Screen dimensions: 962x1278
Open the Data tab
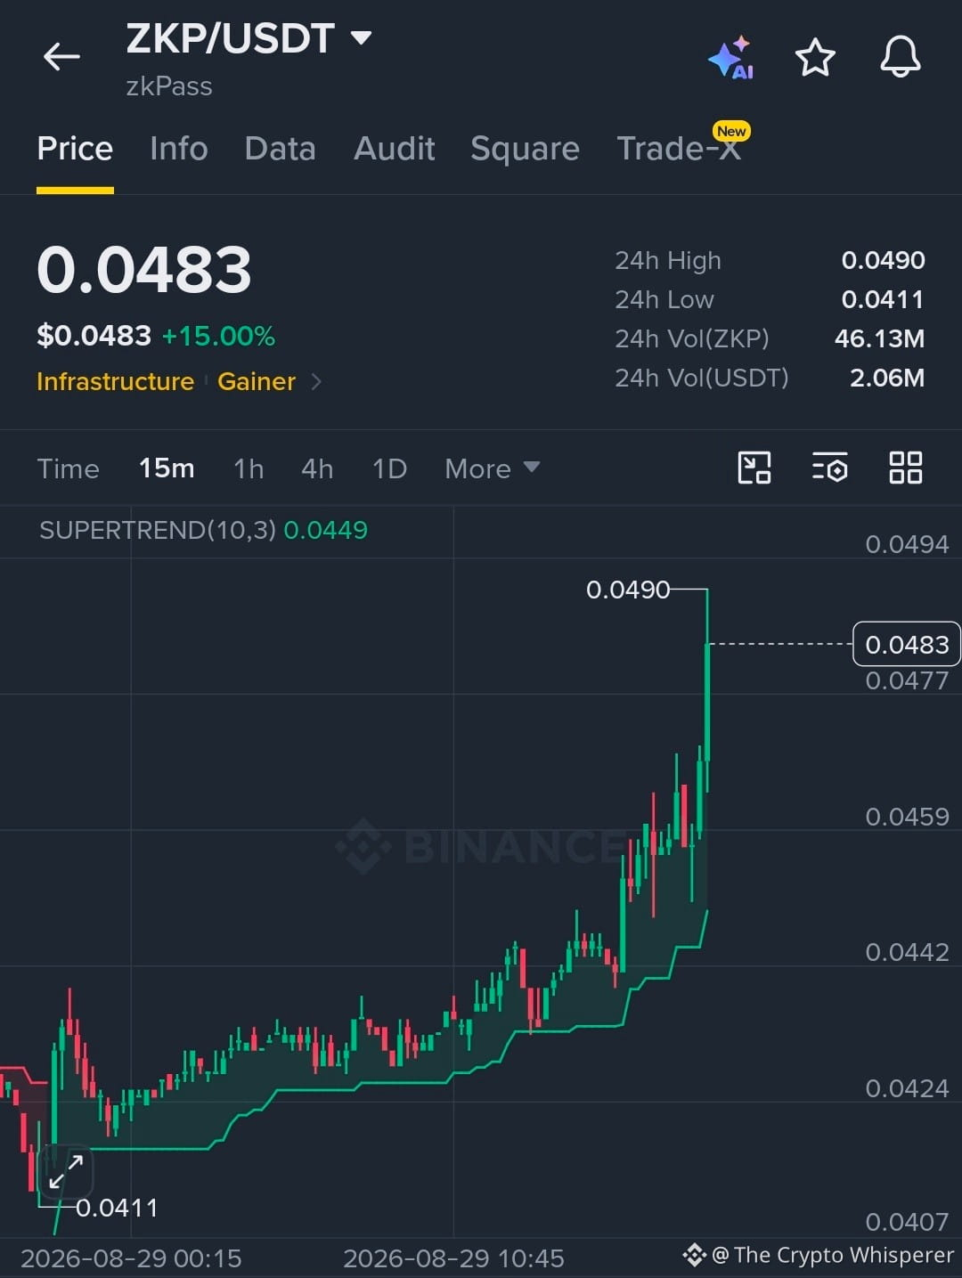pyautogui.click(x=280, y=149)
